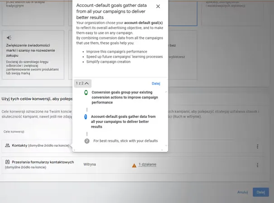Click the Kontakty people icon
This screenshot has height=203, width=274.
point(7,145)
